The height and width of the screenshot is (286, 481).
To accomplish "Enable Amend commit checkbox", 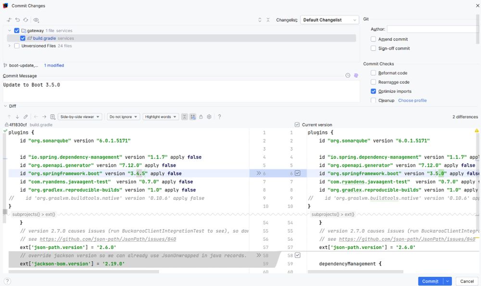I will coord(373,39).
